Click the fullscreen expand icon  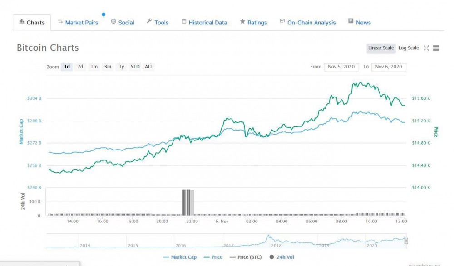(426, 48)
